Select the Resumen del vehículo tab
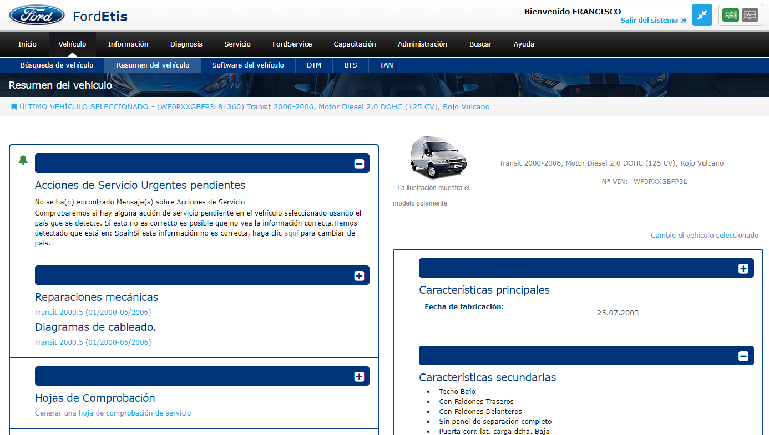 tap(153, 65)
